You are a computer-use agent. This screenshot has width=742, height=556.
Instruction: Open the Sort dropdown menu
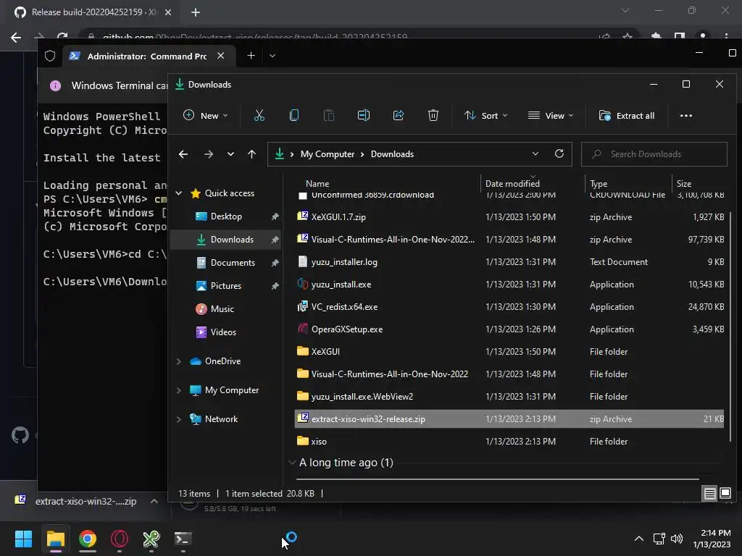[486, 115]
